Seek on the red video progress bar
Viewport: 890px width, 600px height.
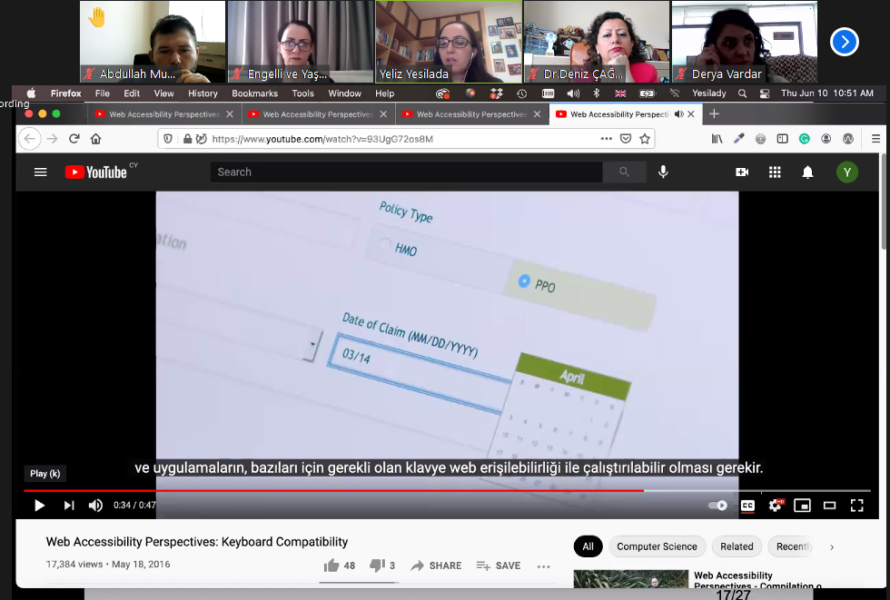pos(447,490)
